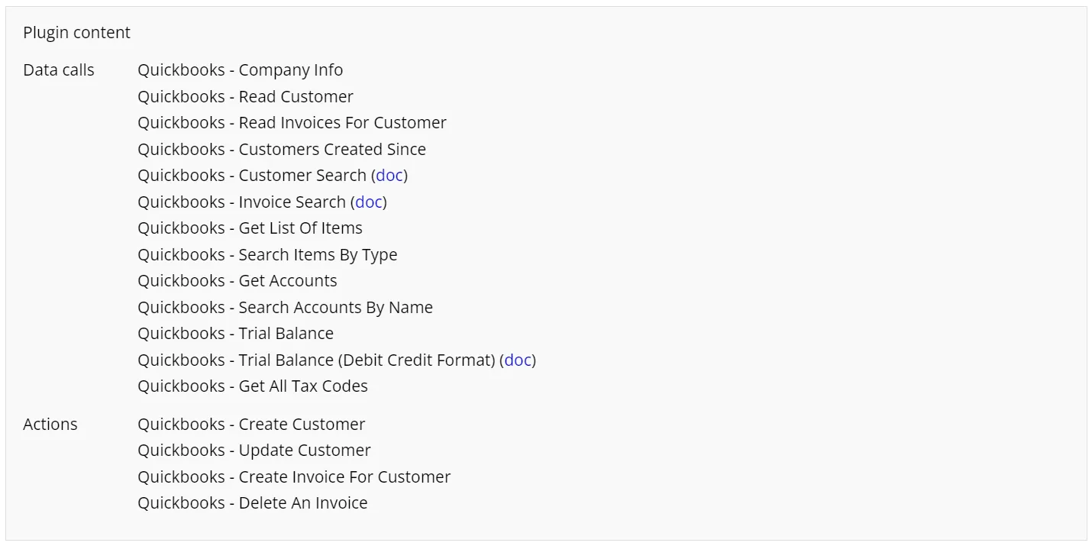Click Quickbooks - Update Customer action
1092x546 pixels.
tap(254, 451)
